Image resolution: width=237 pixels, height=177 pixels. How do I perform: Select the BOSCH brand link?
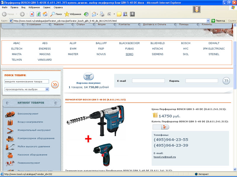[x=186, y=43]
